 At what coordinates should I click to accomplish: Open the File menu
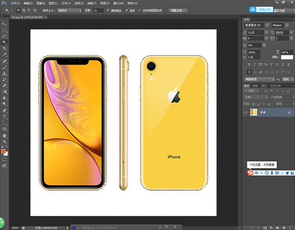click(x=15, y=3)
